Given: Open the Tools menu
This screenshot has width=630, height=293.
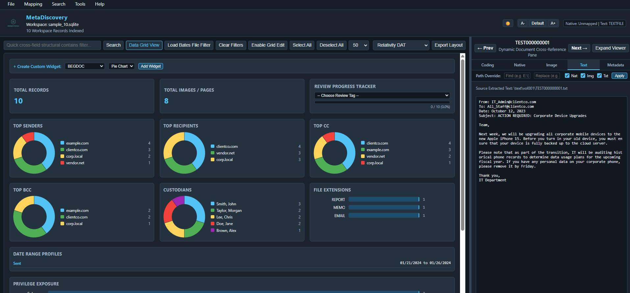Looking at the screenshot, I should 80,4.
